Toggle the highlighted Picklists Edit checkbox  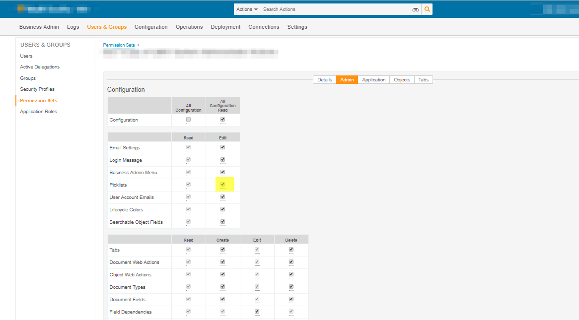click(222, 185)
